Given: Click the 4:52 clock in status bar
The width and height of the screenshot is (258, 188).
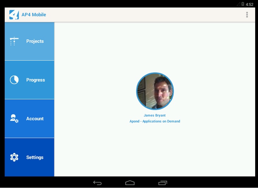Looking at the screenshot, I should [250, 4].
